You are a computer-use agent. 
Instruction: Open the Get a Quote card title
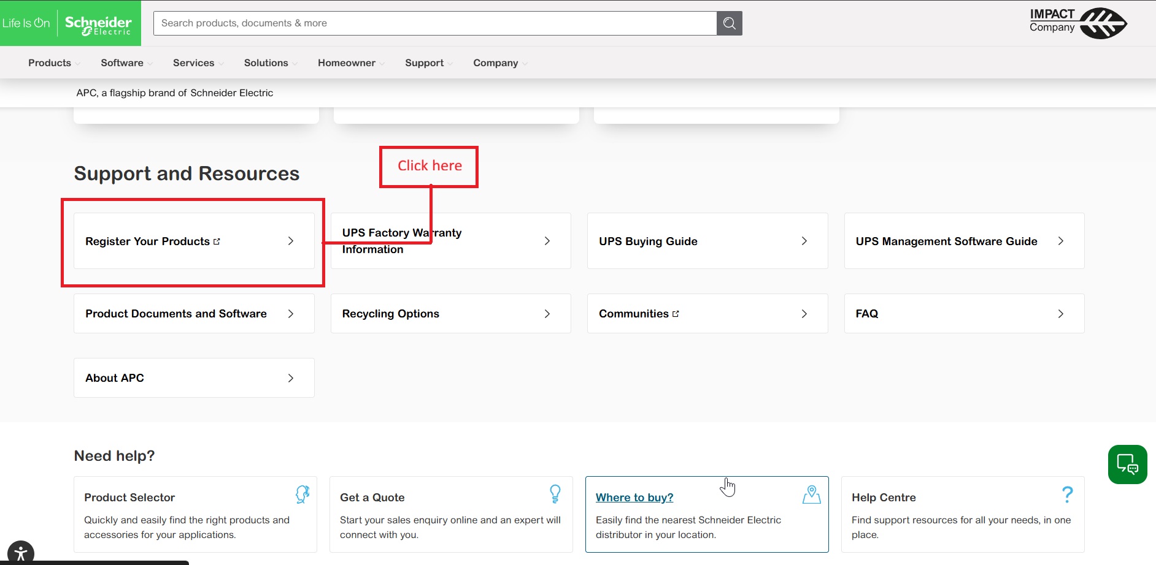[372, 498]
